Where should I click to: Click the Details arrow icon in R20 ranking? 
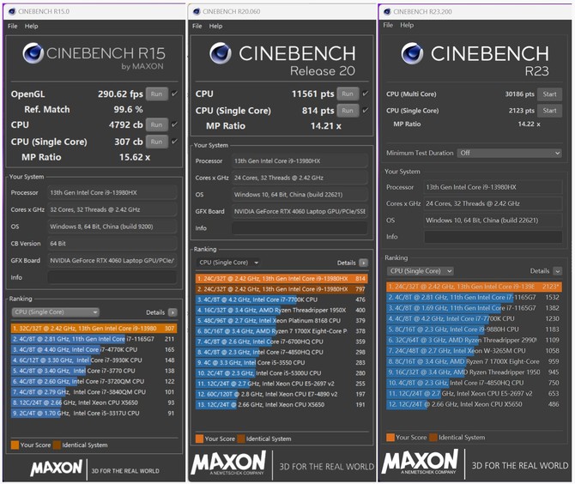click(x=363, y=263)
